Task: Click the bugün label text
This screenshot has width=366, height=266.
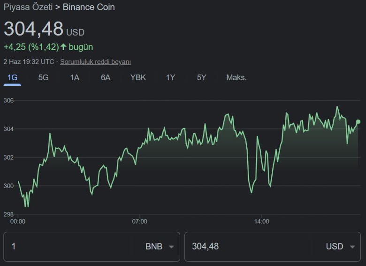Action: pos(81,47)
